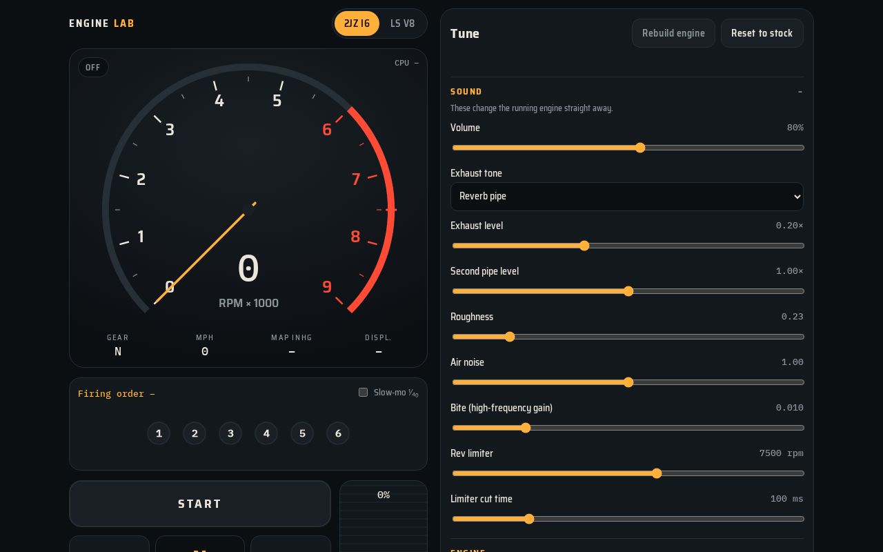Click the CPU readout
The height and width of the screenshot is (552, 883).
point(406,63)
